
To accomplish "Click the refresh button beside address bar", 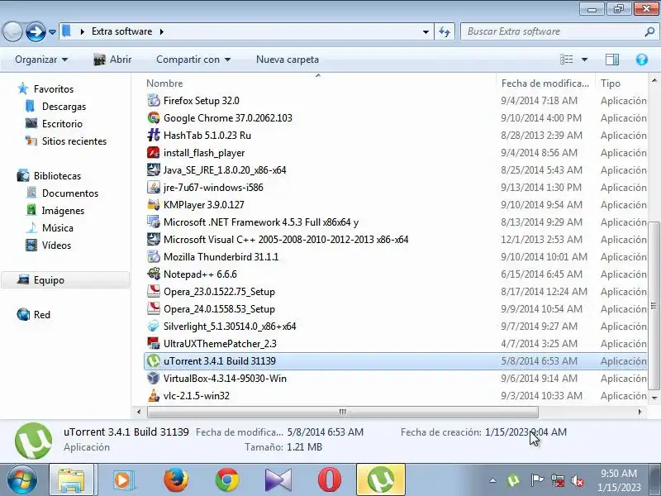I will 445,31.
